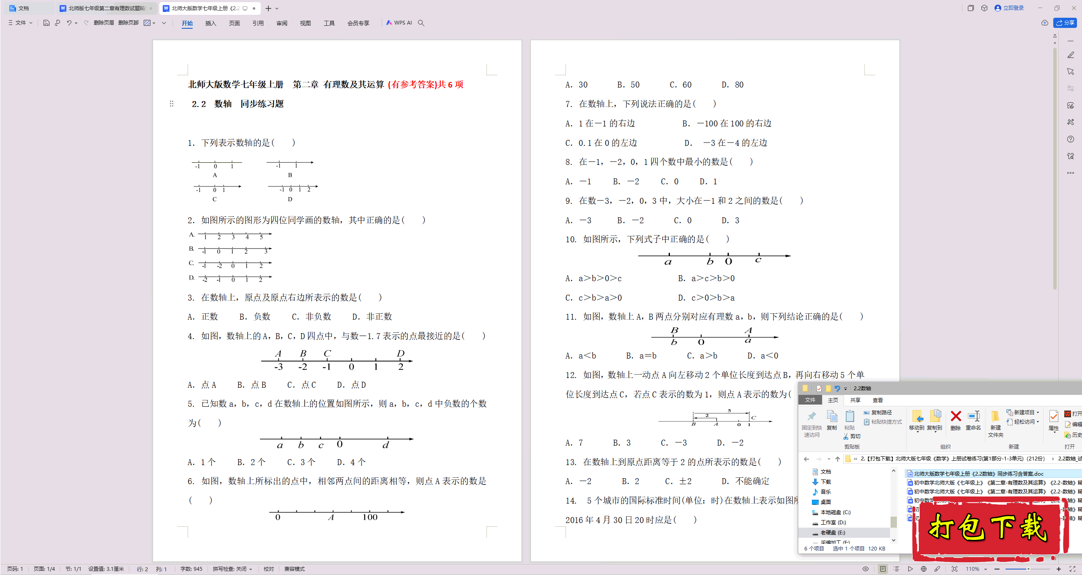Open 复制到 dropdown in Explorer ribbon

pos(934,421)
